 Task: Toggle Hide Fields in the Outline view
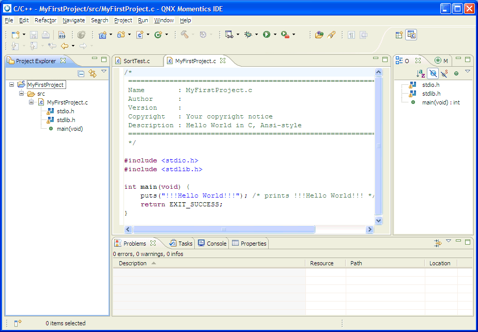(x=433, y=73)
